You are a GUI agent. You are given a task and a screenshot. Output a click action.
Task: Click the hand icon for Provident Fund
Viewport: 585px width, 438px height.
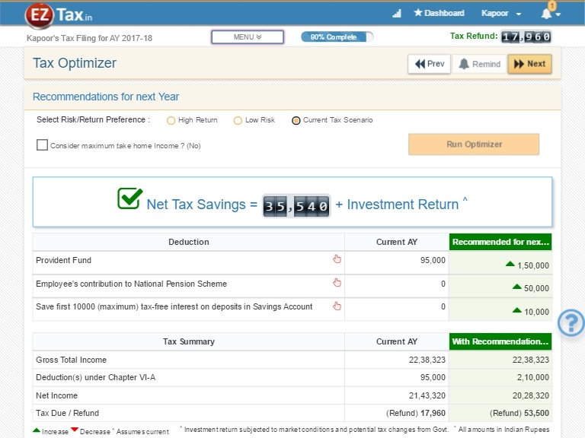pos(337,259)
